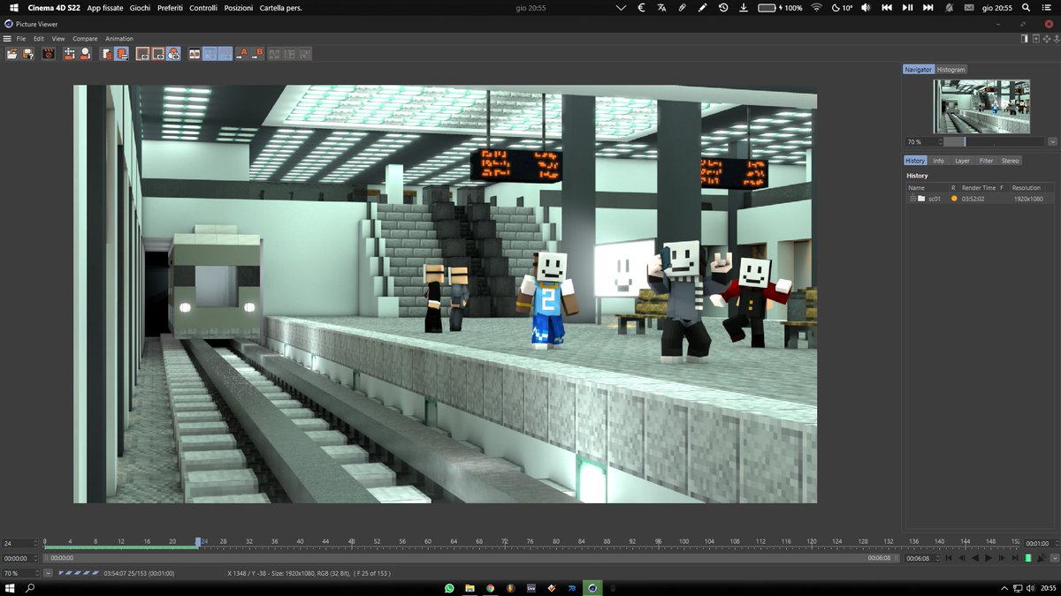This screenshot has height=596, width=1061.
Task: Open the Edit menu
Action: coord(39,39)
